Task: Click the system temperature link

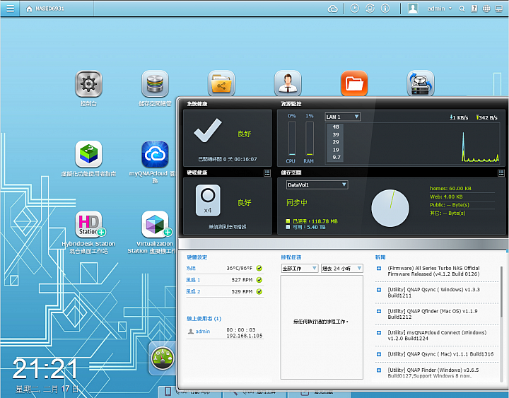Action: [191, 268]
